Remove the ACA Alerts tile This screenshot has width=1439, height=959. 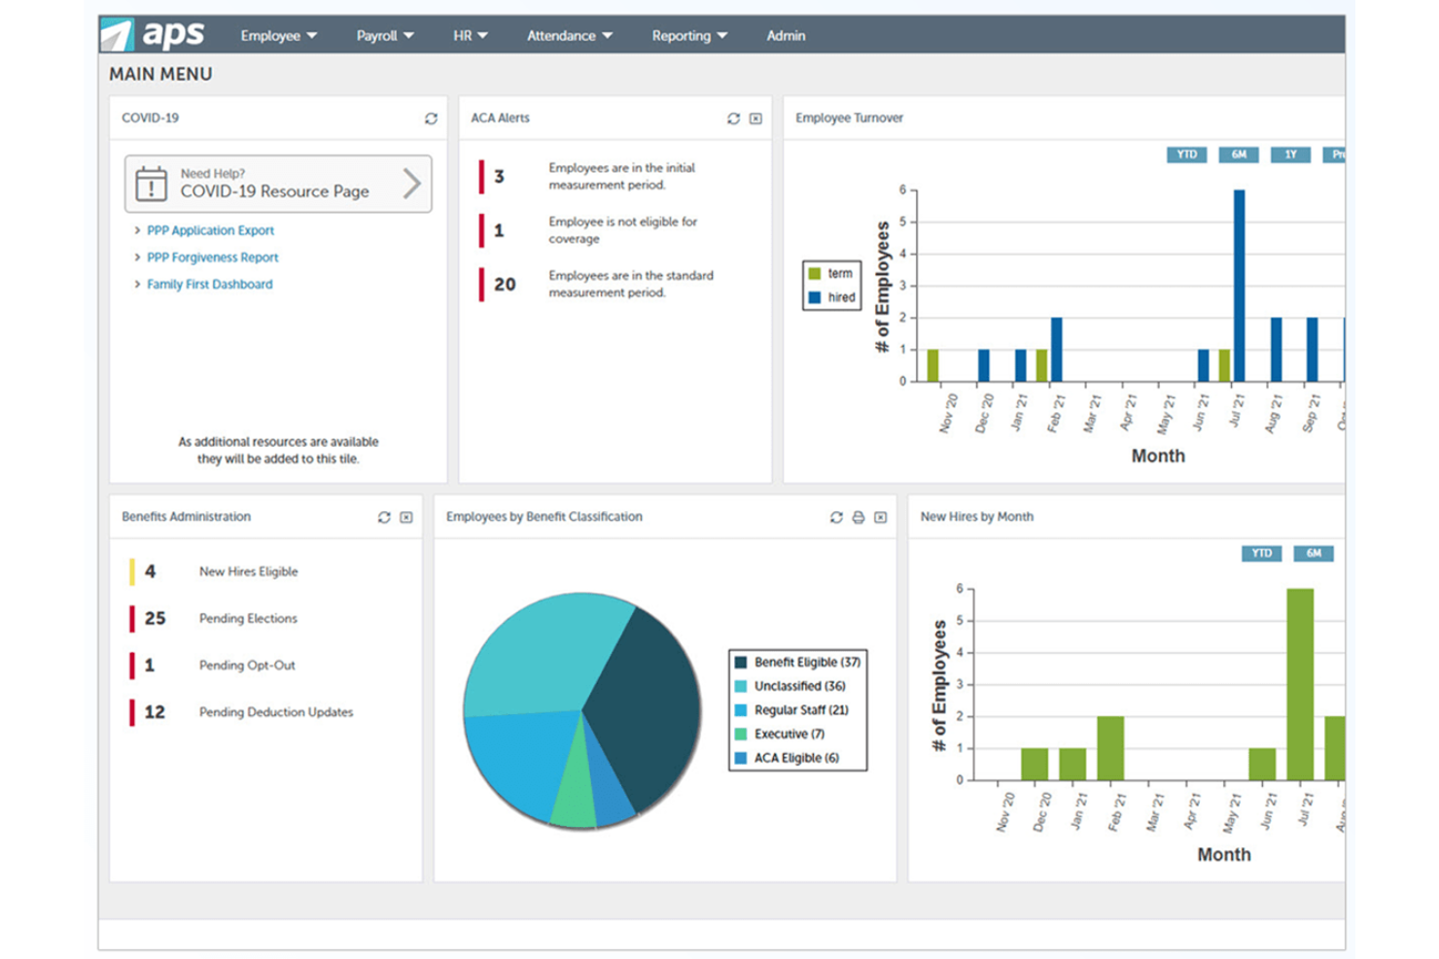click(x=756, y=118)
